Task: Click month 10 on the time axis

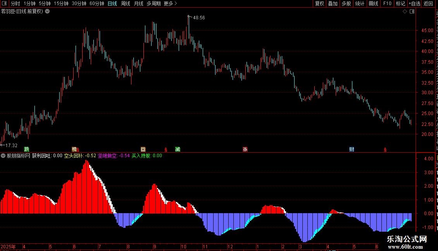Action: 183,246
